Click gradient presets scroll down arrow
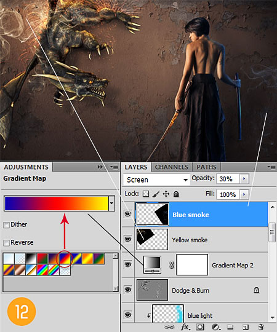 click(116, 288)
